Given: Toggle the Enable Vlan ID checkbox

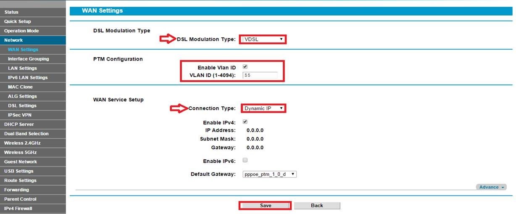Looking at the screenshot, I should click(245, 67).
